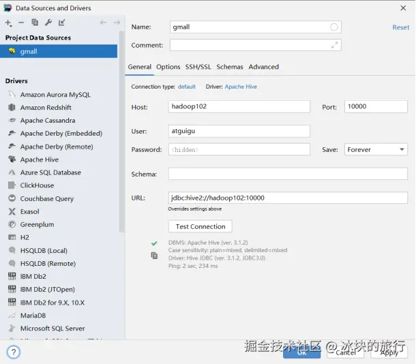The height and width of the screenshot is (364, 416).
Task: Focus the Host field hadoop102
Action: [239, 106]
